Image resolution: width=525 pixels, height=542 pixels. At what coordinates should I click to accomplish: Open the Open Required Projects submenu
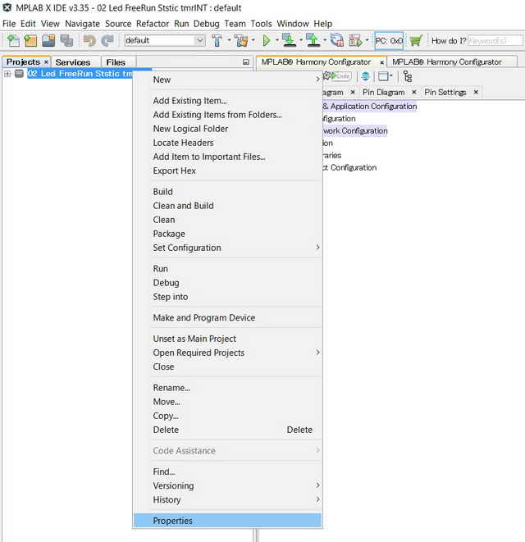[x=228, y=353]
